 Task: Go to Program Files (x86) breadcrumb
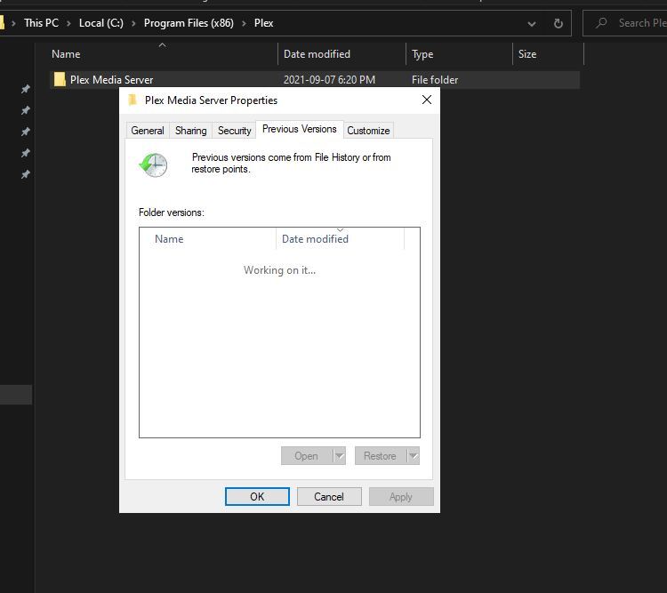point(189,23)
